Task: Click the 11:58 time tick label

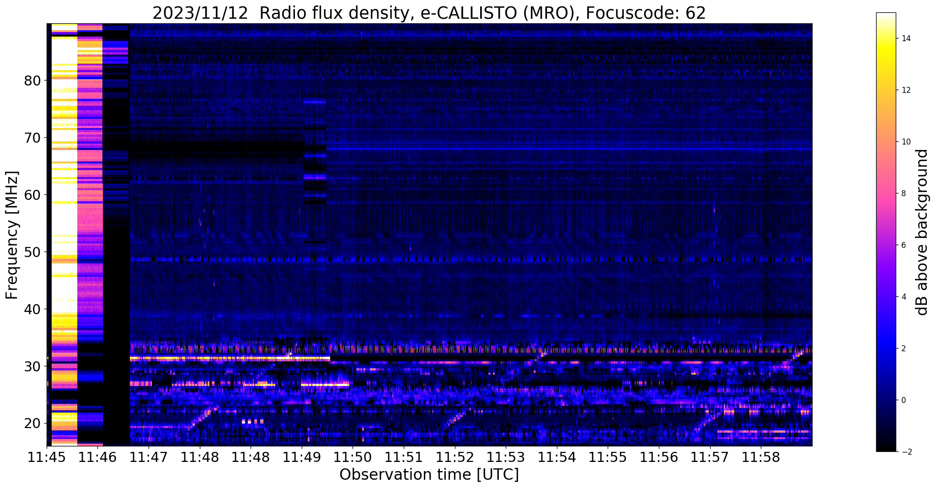Action: click(760, 457)
